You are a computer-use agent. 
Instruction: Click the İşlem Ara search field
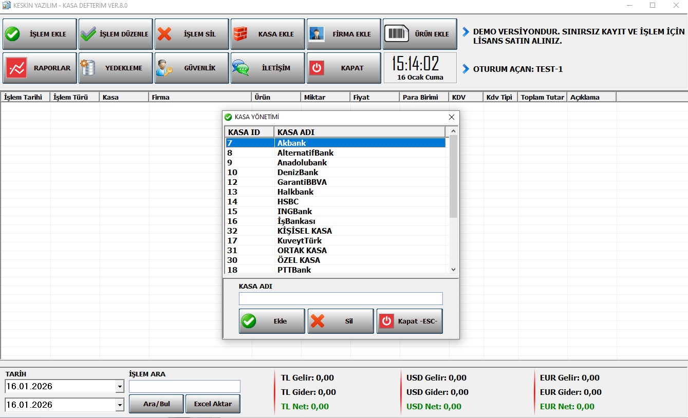[184, 387]
